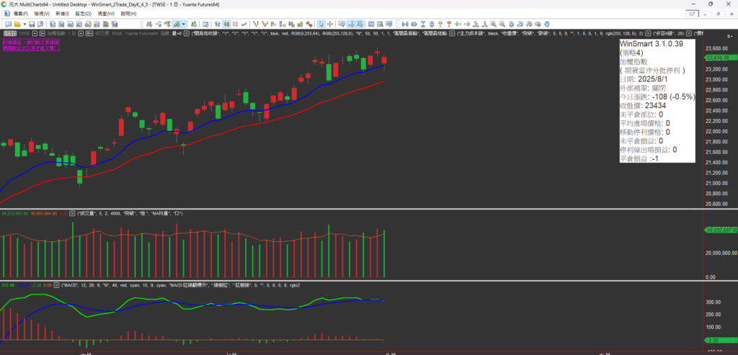Click the green up arrow scale icon

coord(440,24)
